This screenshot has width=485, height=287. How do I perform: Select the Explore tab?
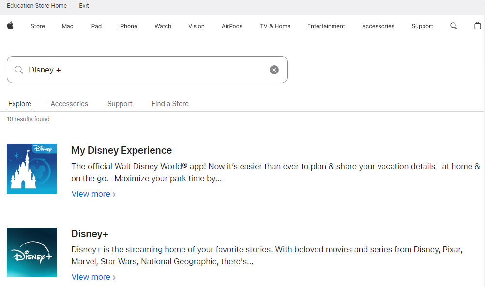pyautogui.click(x=20, y=104)
